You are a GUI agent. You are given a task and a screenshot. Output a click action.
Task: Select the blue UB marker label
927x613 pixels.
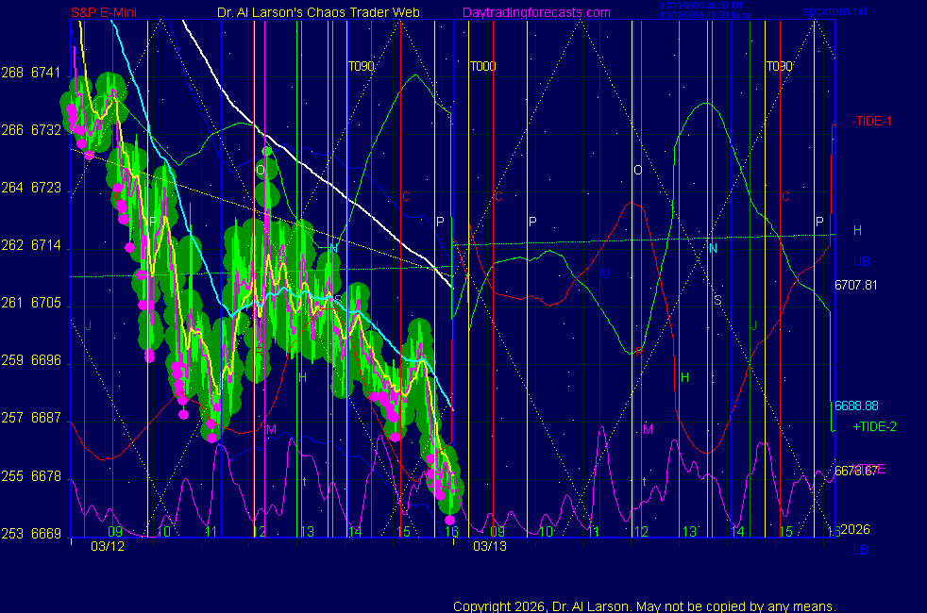click(861, 261)
